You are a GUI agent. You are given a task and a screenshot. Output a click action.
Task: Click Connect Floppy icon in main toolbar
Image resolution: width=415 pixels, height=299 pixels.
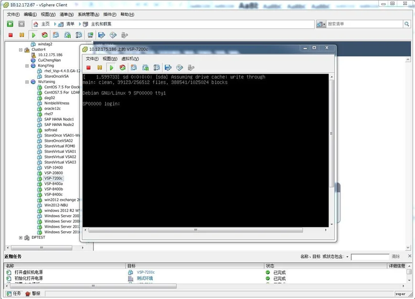pos(102,35)
